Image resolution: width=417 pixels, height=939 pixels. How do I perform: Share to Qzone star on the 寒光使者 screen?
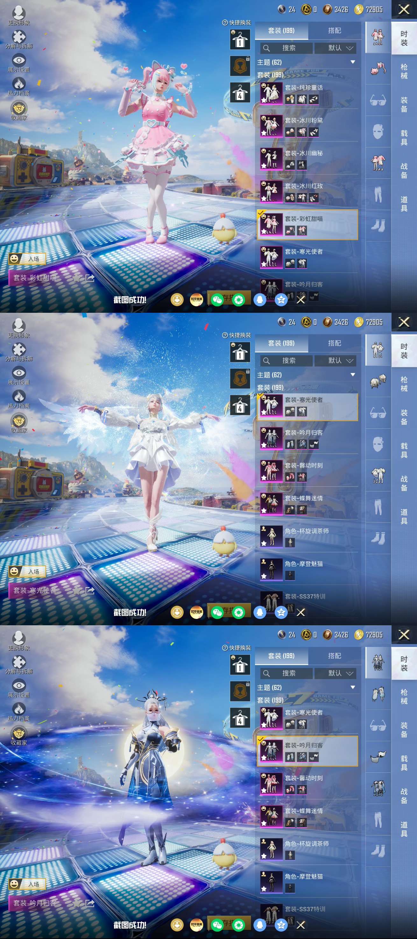(281, 613)
